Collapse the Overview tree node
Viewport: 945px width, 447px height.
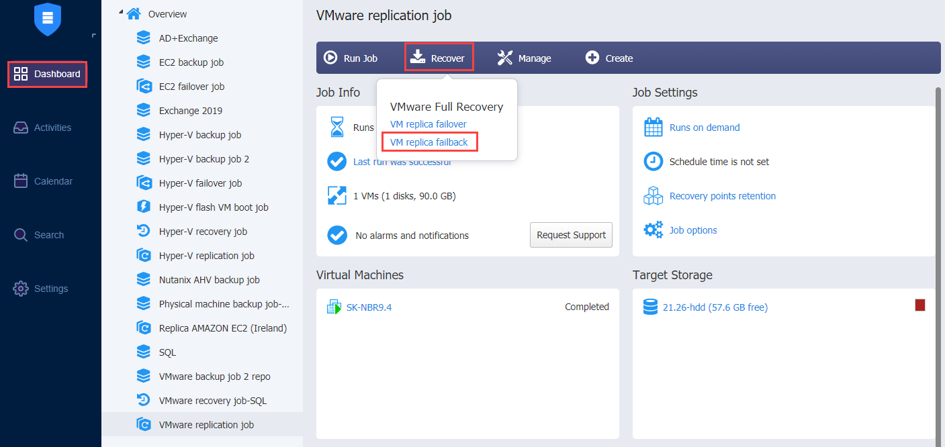(120, 11)
